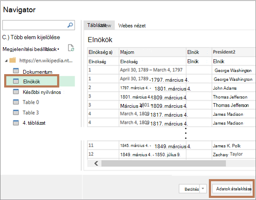Click the April 30, 1789 – March 4, 1797 cell
Viewport: 256px width, 200px height.
coord(153,70)
